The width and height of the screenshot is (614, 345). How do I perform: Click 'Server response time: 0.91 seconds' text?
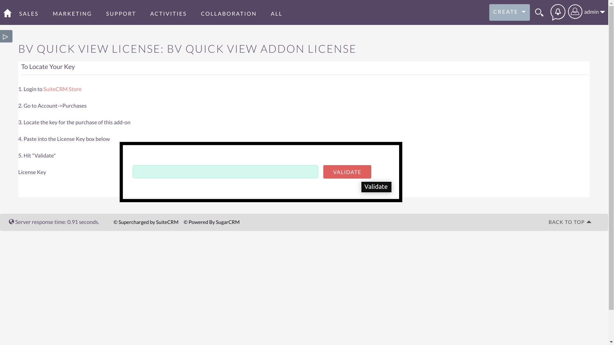pos(57,222)
